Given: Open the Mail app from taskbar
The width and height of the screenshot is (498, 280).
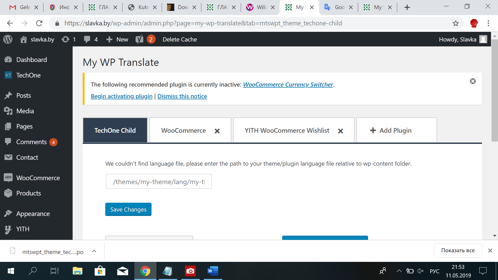Looking at the screenshot, I should [x=123, y=271].
